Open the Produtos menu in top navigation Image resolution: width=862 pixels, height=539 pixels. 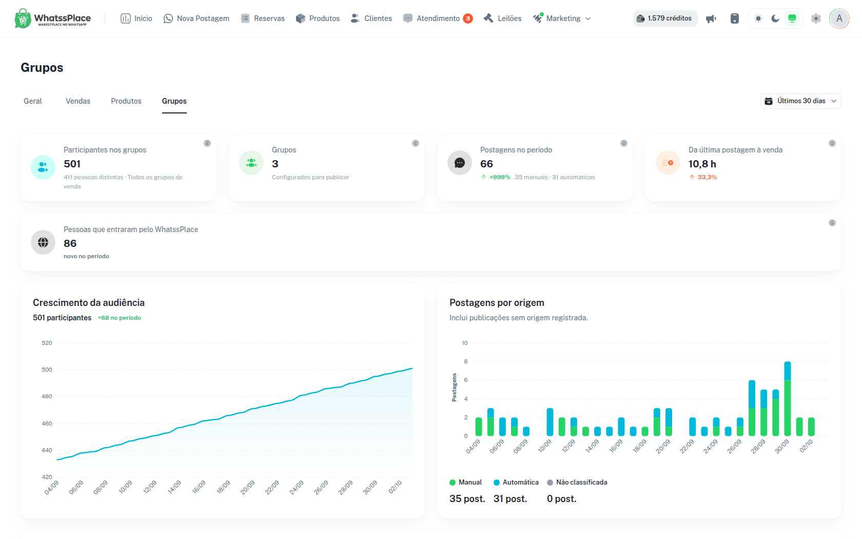point(318,18)
